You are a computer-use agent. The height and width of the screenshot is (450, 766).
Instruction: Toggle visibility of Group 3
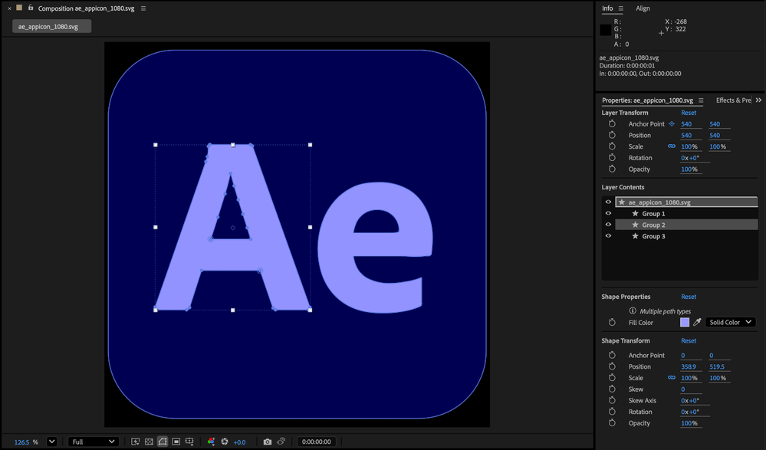click(608, 236)
